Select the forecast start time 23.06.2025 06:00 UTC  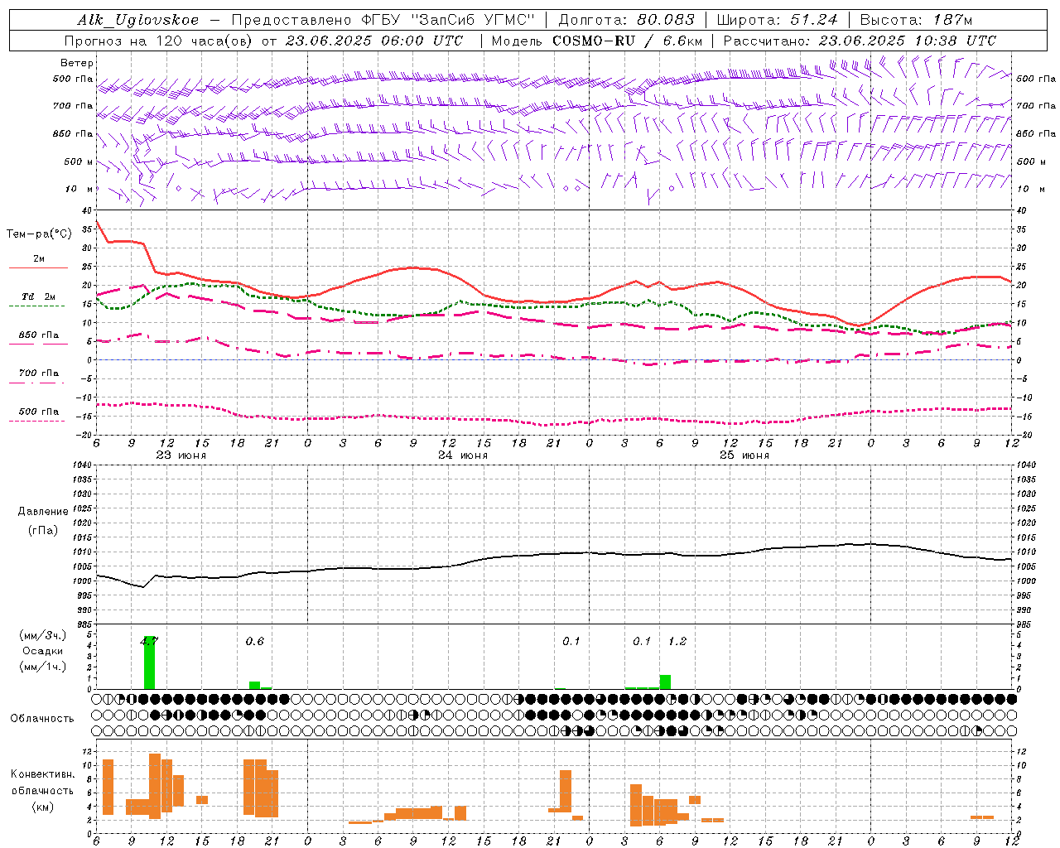(373, 41)
